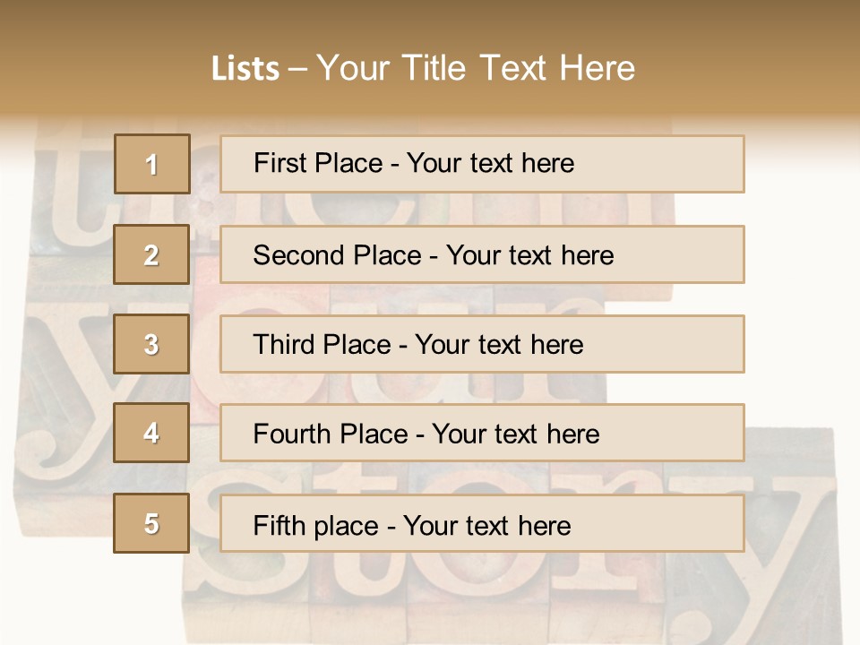Select the number 1 box
The height and width of the screenshot is (645, 860).
[x=152, y=164]
